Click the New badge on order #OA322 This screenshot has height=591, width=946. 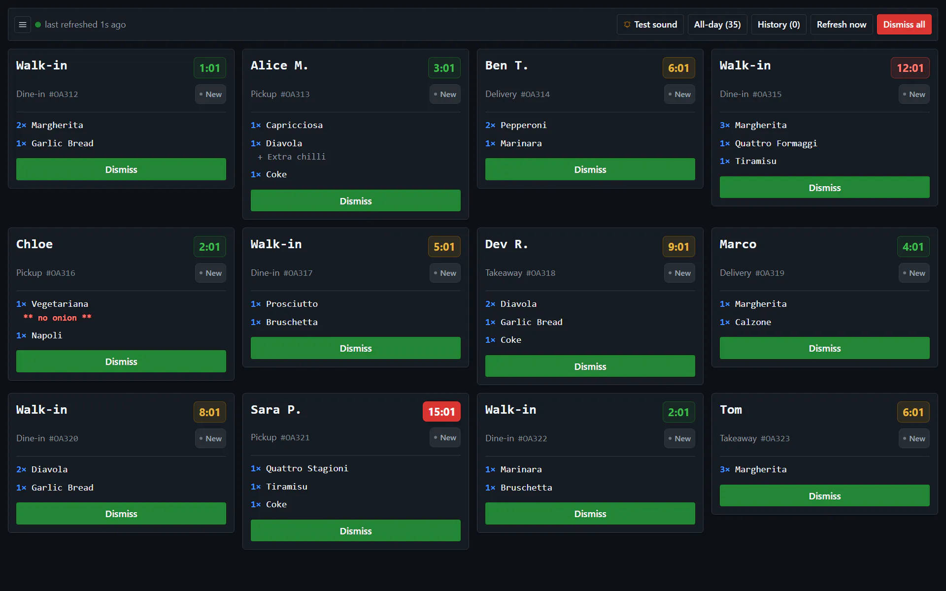point(679,438)
